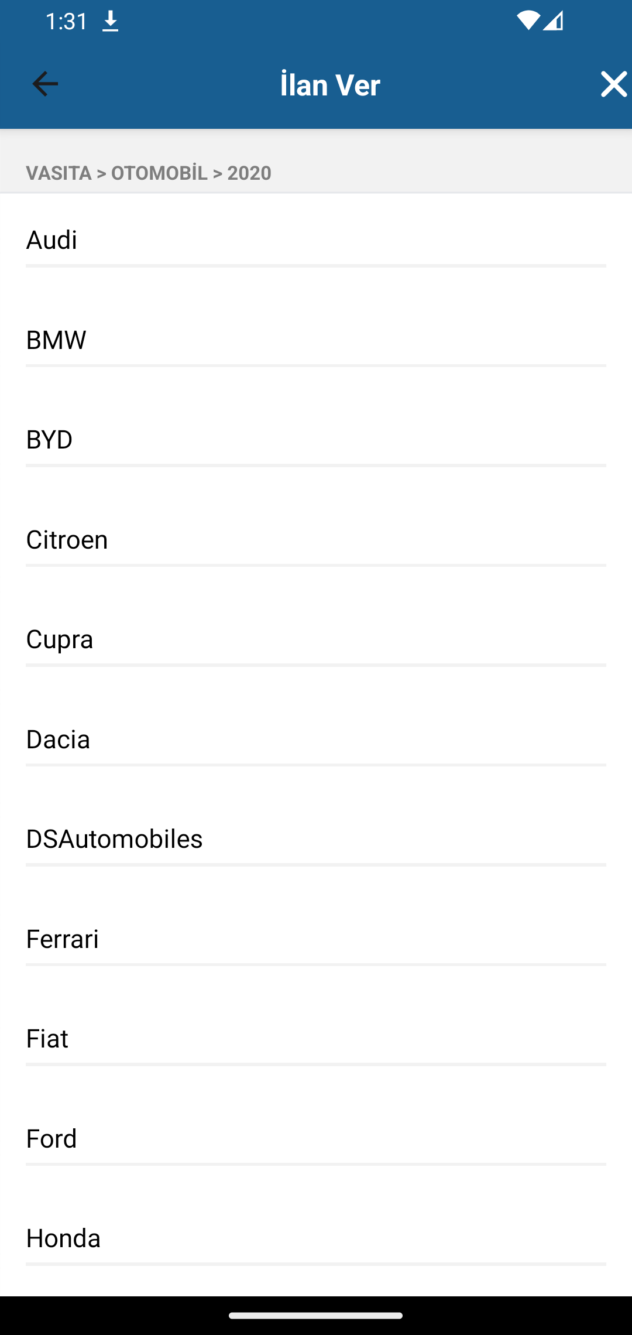This screenshot has width=632, height=1335.
Task: Tap the VASITA > OTOMOBİL > 2020 breadcrumb
Action: [149, 173]
